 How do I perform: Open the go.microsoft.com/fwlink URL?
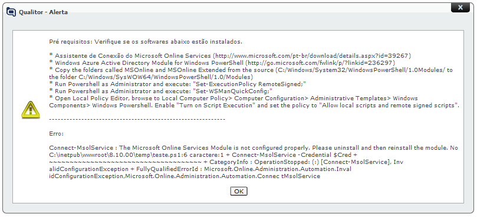click(x=320, y=63)
